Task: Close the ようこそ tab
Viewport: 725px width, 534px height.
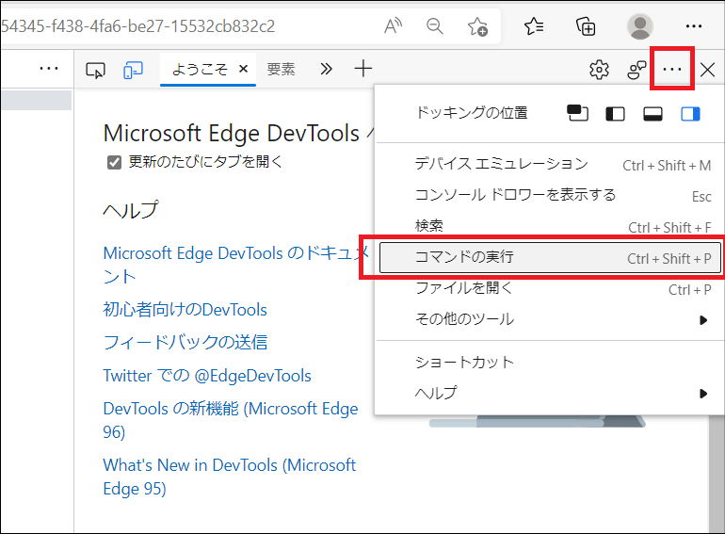Action: pos(243,69)
